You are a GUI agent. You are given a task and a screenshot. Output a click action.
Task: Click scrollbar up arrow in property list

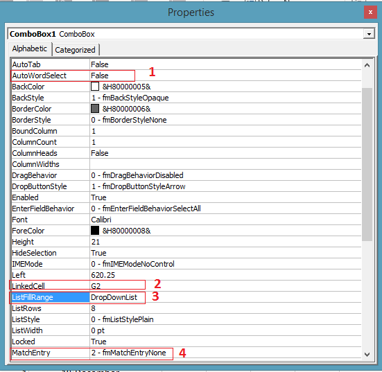(367, 65)
